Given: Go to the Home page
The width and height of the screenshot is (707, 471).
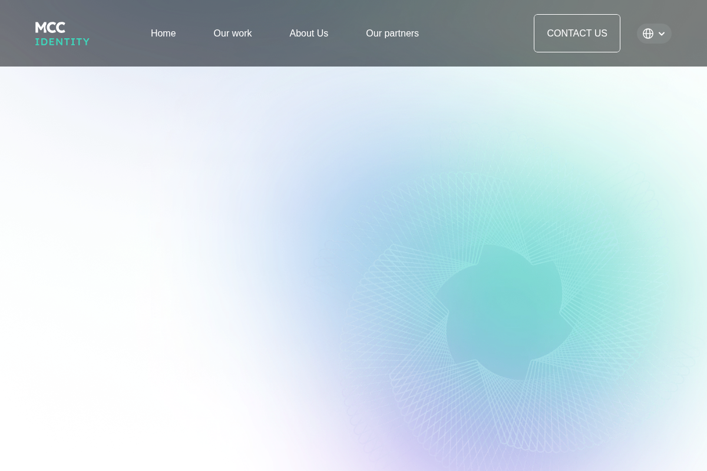Looking at the screenshot, I should 163,34.
